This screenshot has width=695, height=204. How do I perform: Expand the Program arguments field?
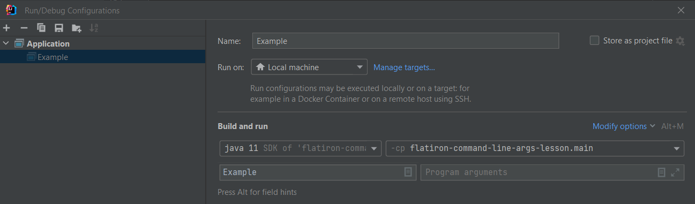click(x=675, y=172)
